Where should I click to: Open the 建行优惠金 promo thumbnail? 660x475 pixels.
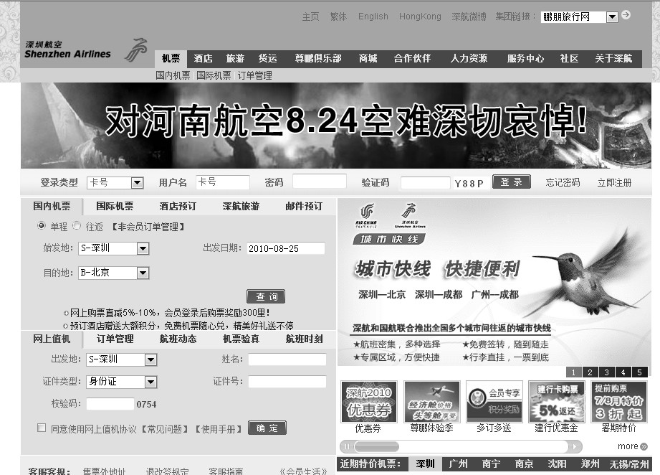557,402
